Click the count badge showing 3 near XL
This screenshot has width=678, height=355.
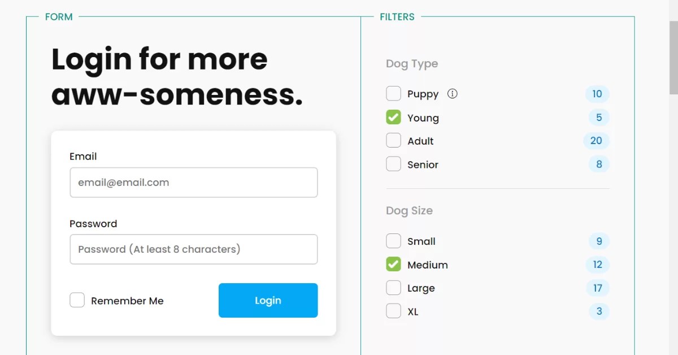click(x=598, y=311)
